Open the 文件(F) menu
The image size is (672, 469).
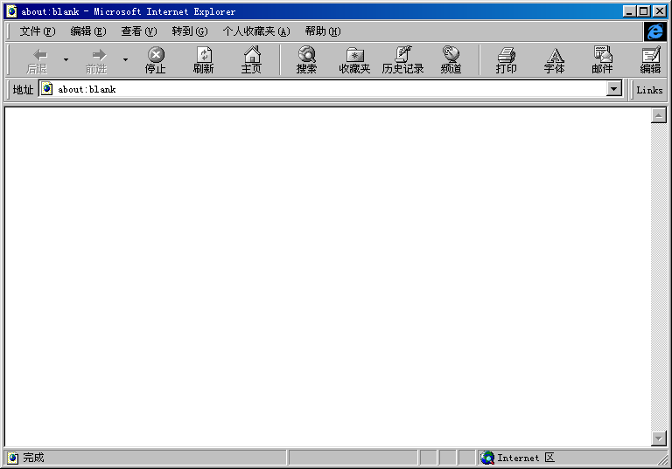[38, 31]
